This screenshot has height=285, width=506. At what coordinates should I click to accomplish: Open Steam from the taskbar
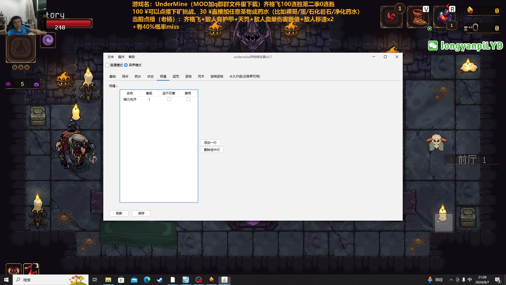point(160,280)
